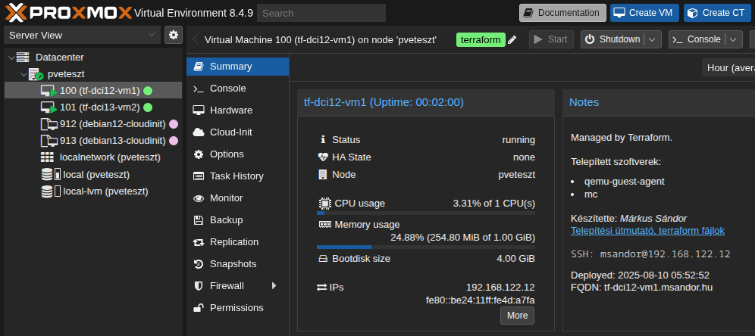Collapse the pveteszt tree node
The height and width of the screenshot is (336, 755).
23,74
